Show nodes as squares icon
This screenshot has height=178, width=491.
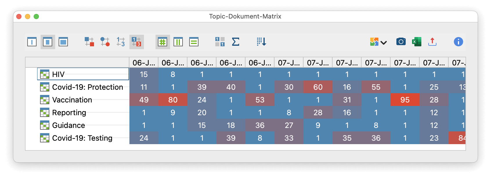coord(89,42)
